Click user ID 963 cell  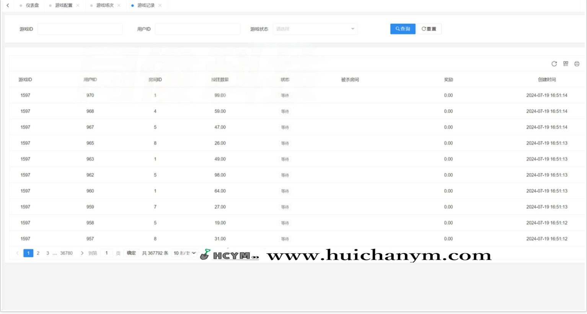pyautogui.click(x=90, y=159)
